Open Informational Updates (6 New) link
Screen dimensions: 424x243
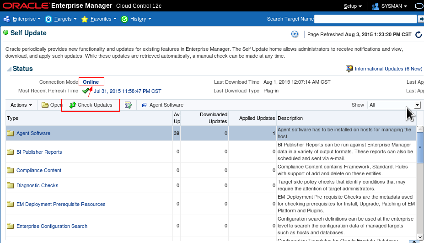389,69
